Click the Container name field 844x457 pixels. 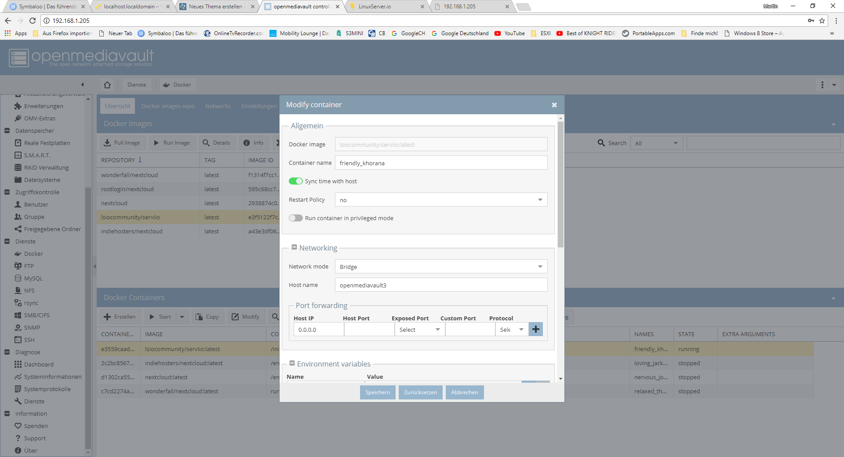(x=441, y=163)
